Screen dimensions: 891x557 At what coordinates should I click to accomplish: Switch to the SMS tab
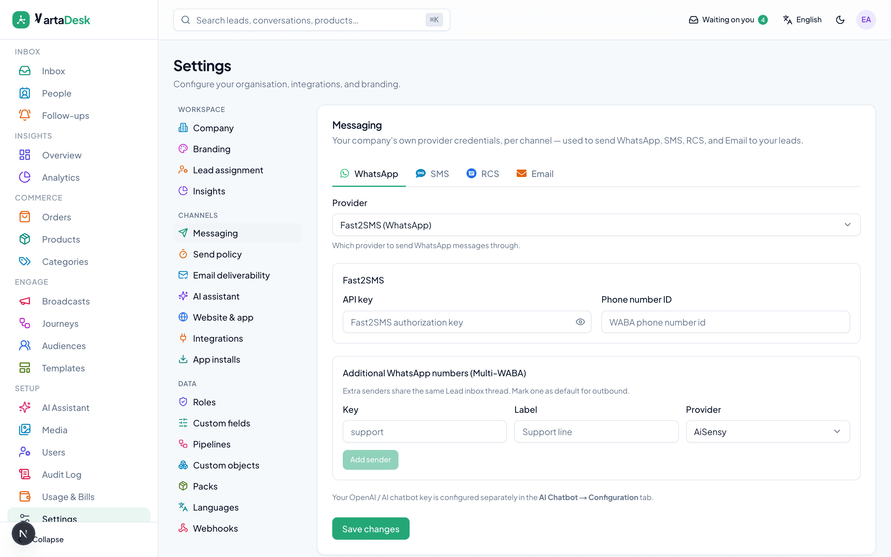coord(432,174)
